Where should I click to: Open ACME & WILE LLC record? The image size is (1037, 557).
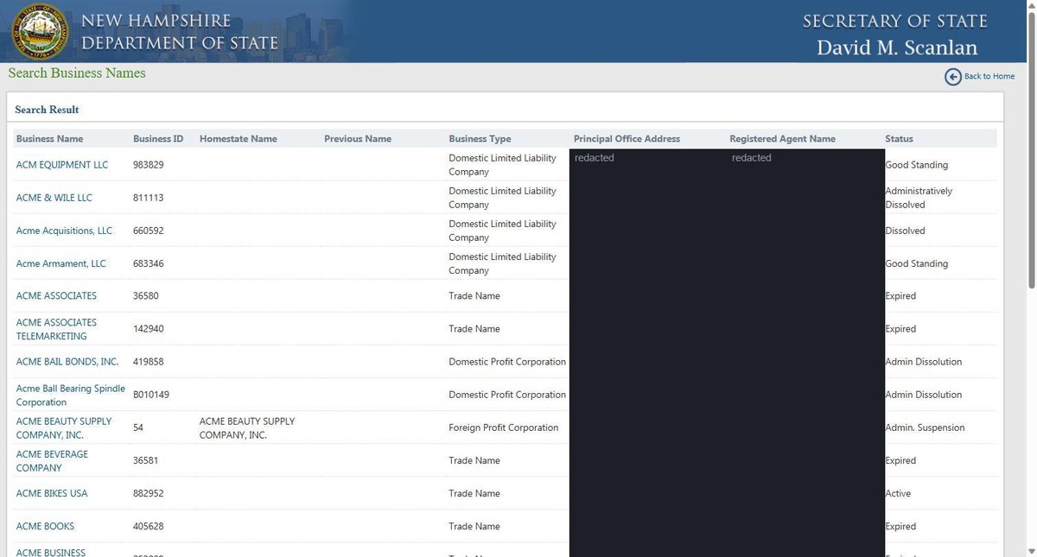point(54,198)
